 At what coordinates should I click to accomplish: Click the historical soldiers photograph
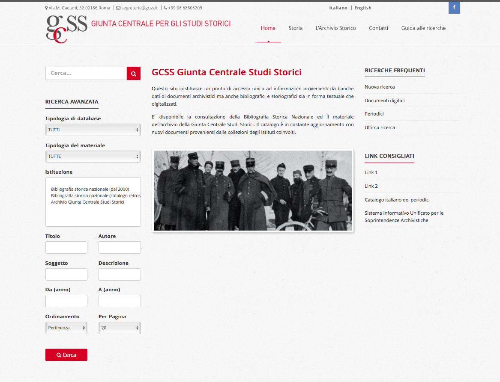tap(252, 191)
